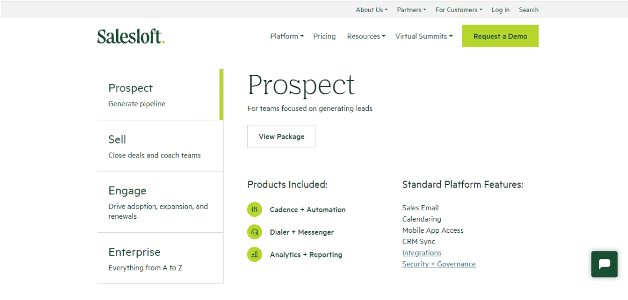Viewport: 628px width, 300px height.
Task: Click the Dialer + Messenger label
Action: [x=301, y=232]
